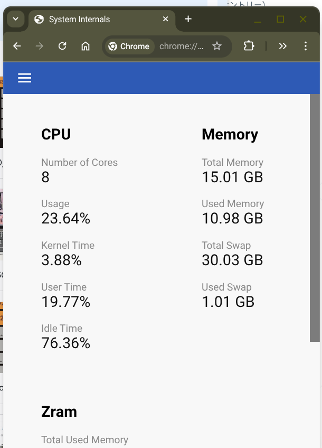Open a new tab with plus
This screenshot has width=322, height=448.
click(x=188, y=19)
